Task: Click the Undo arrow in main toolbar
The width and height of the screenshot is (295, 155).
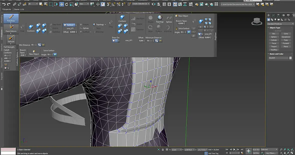Action: pyautogui.click(x=4, y=4)
